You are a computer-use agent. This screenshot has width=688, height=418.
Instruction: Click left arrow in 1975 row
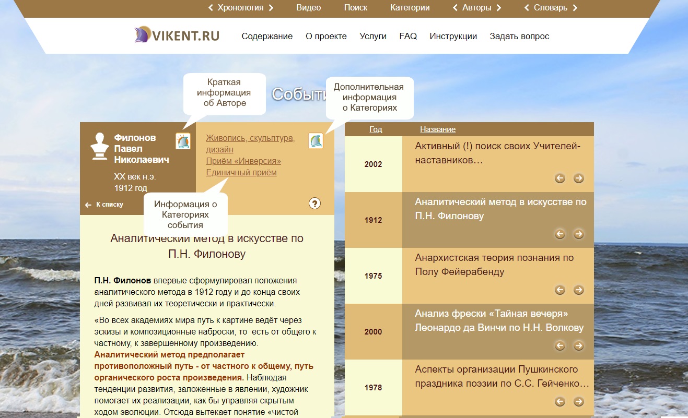click(560, 290)
